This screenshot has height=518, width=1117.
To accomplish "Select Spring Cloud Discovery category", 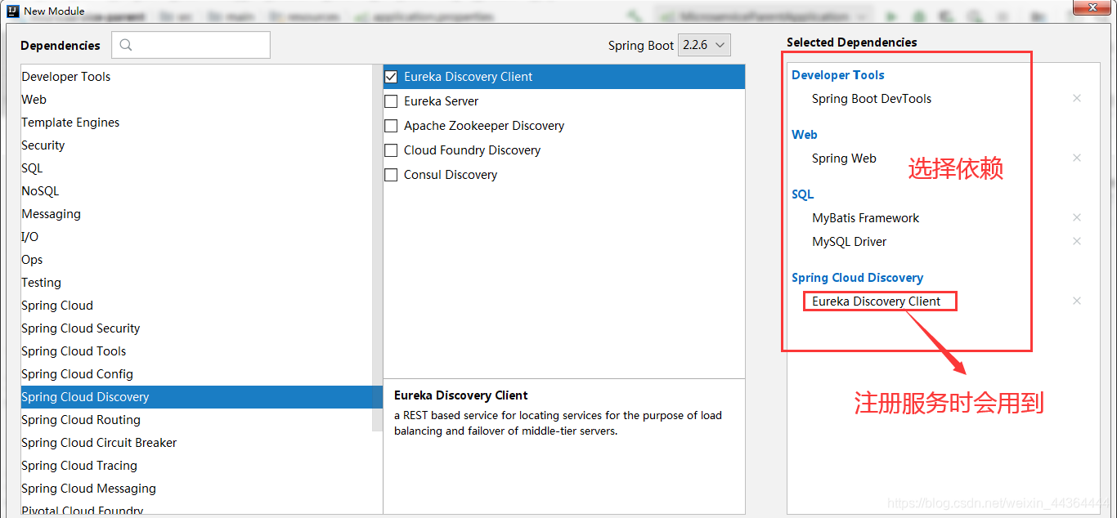I will tap(196, 397).
